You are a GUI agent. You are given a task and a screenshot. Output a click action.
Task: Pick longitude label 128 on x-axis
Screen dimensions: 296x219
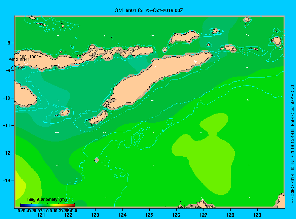pyautogui.click(x=230, y=215)
